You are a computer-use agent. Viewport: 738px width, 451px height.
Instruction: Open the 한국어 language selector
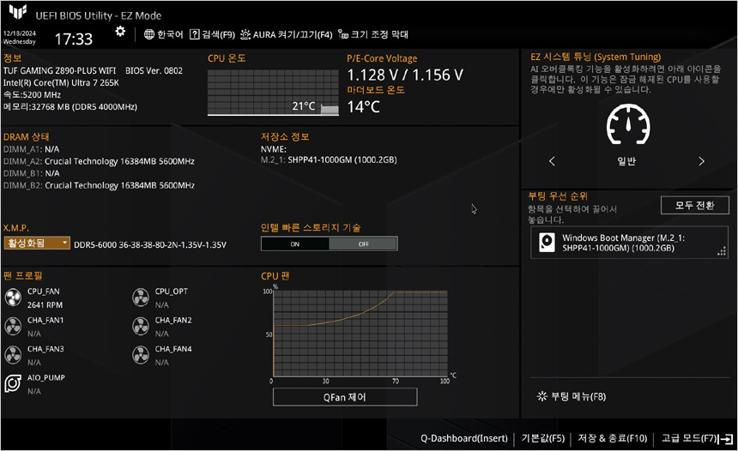(164, 35)
